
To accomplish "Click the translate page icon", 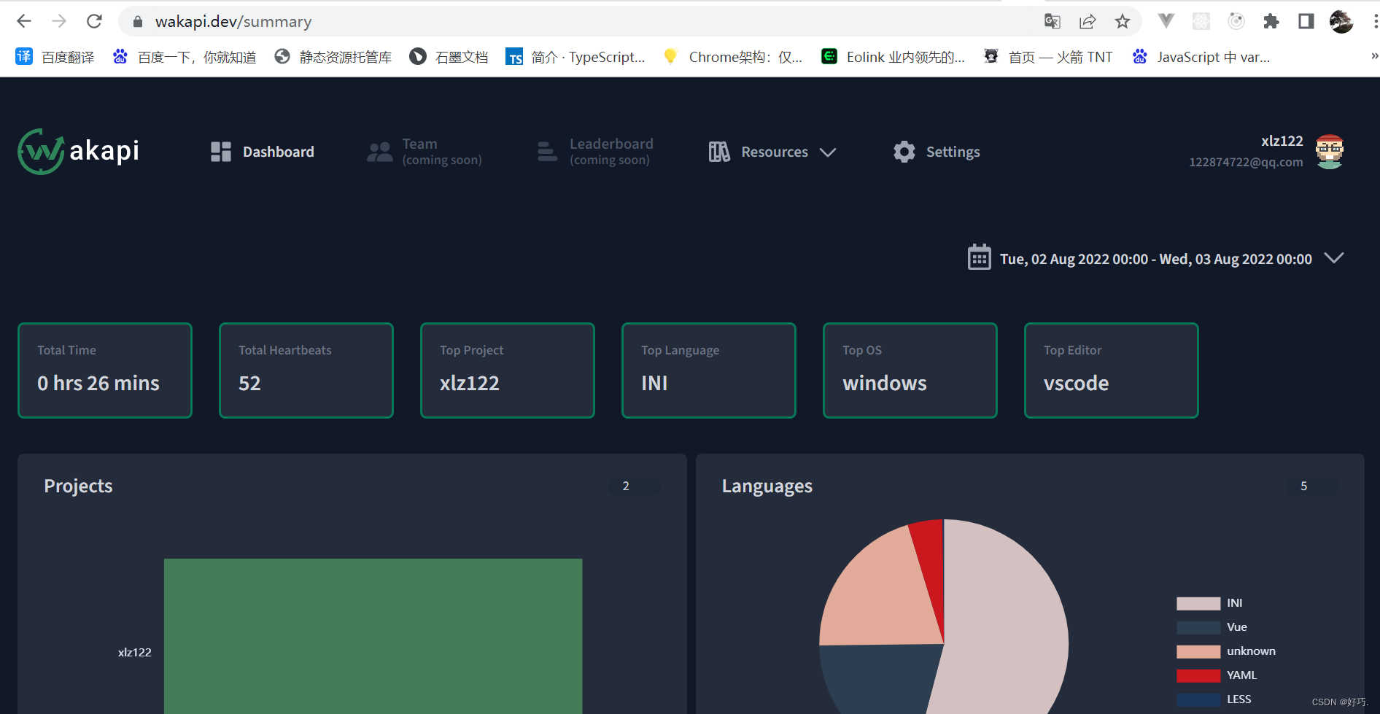I will [1052, 21].
